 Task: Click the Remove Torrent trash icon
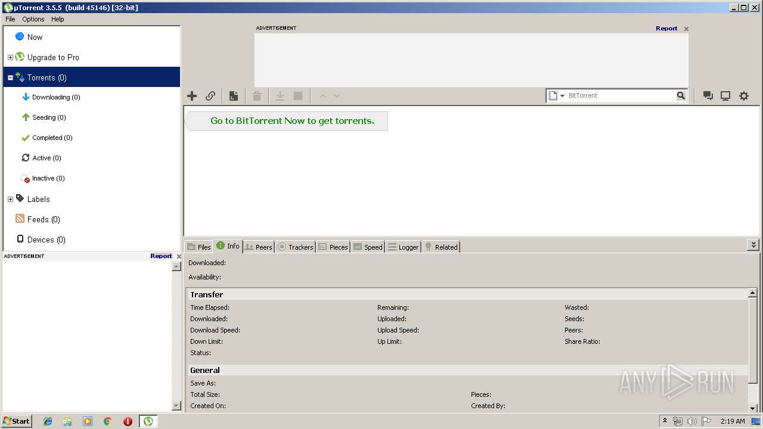click(257, 96)
